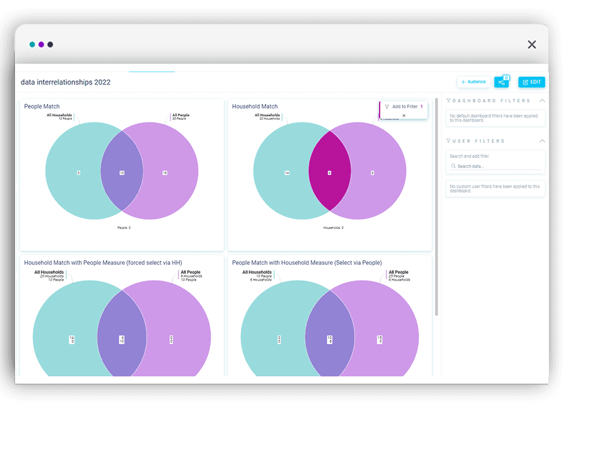The image size is (596, 463).
Task: Collapse the User Filters section chevron
Action: click(542, 141)
